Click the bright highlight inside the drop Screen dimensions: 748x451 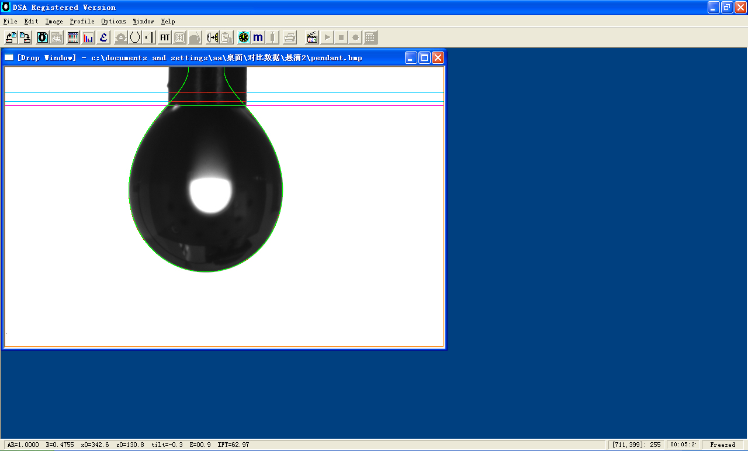click(209, 194)
